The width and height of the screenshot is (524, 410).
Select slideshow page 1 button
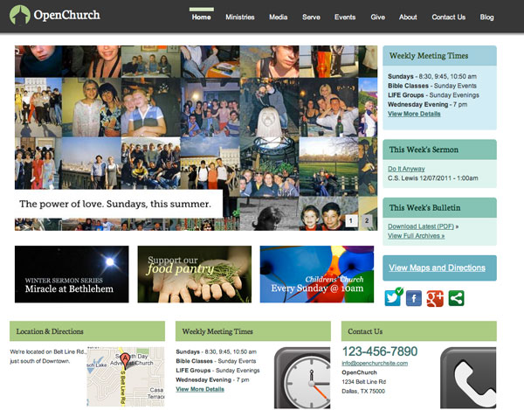point(351,220)
